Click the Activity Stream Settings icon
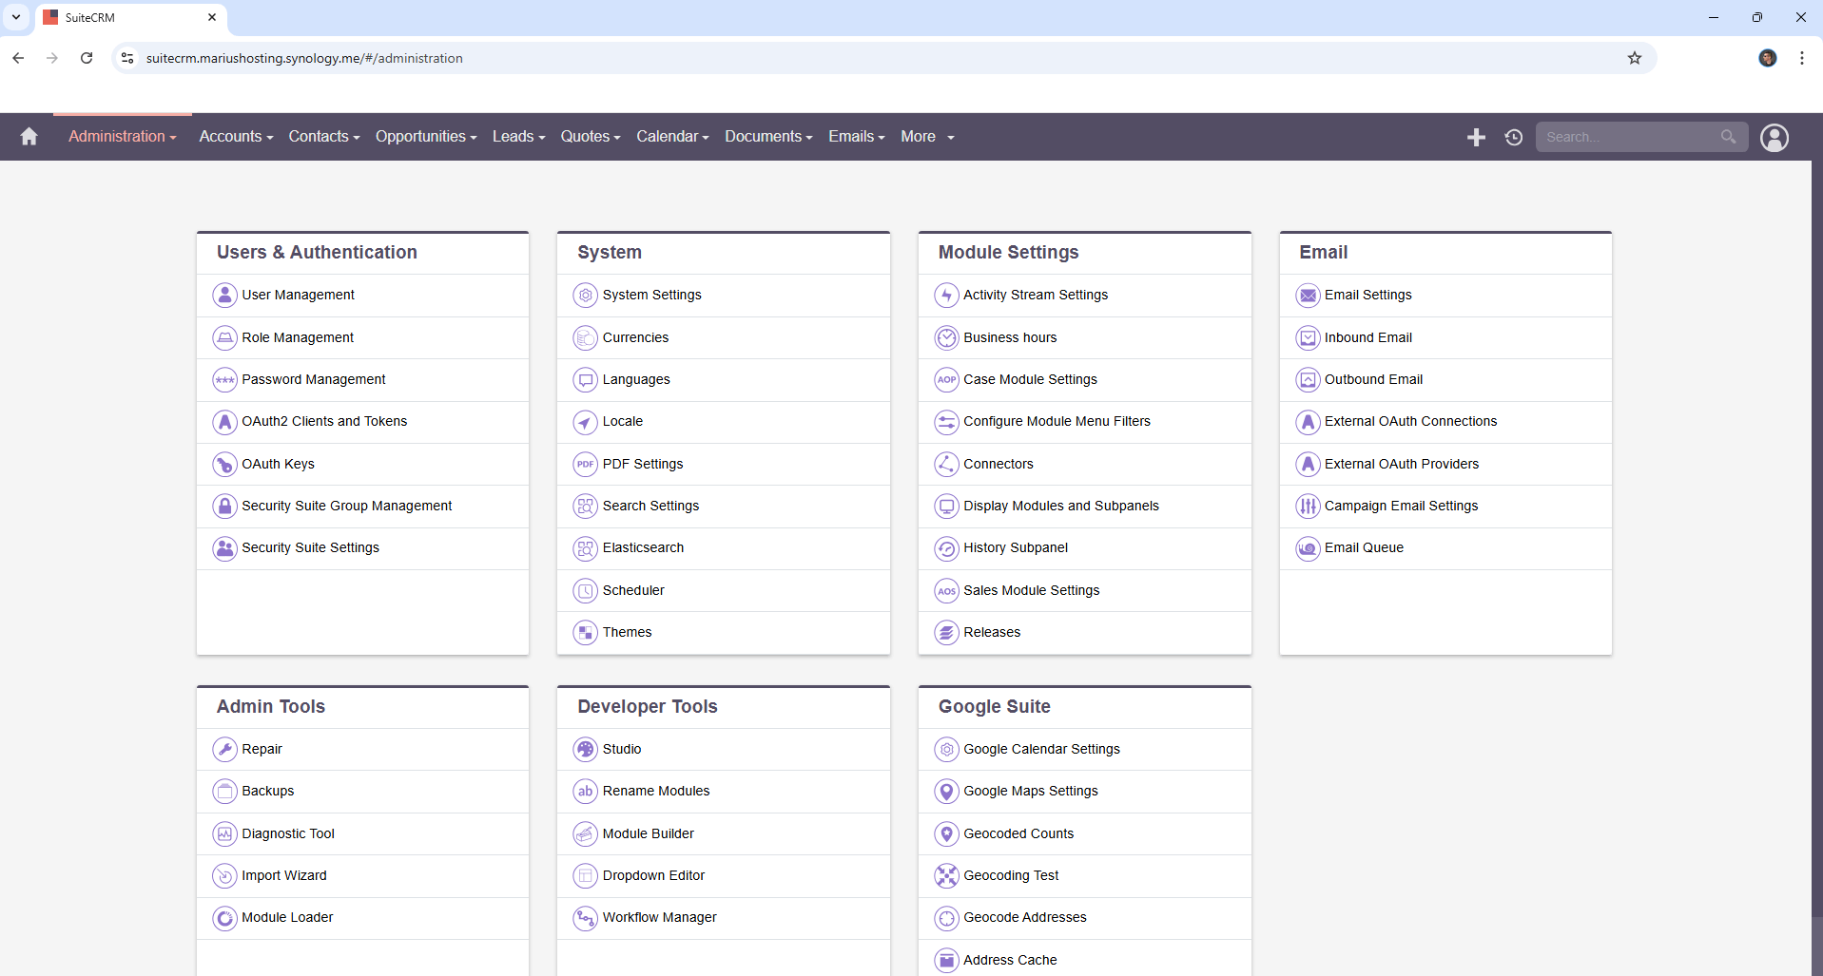 click(x=946, y=296)
